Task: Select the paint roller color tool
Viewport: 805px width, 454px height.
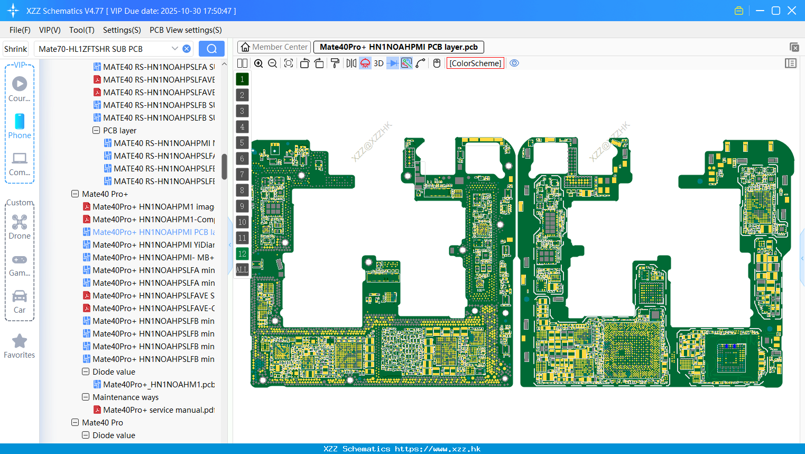Action: click(335, 63)
